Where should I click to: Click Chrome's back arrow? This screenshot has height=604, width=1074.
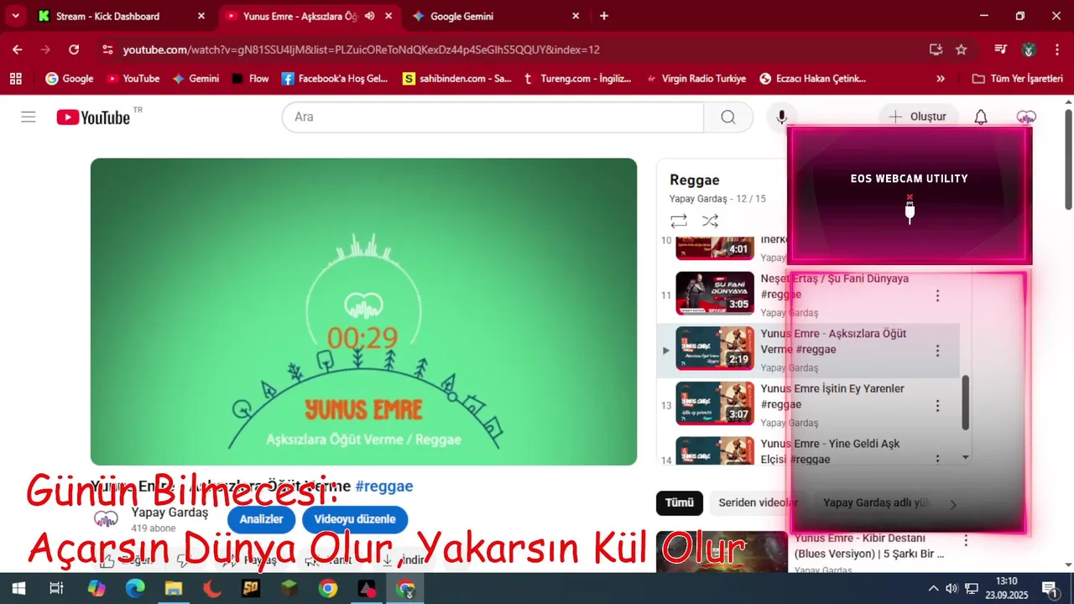[x=18, y=49]
